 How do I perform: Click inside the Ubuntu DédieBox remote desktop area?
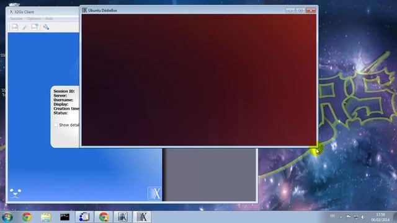[199, 80]
